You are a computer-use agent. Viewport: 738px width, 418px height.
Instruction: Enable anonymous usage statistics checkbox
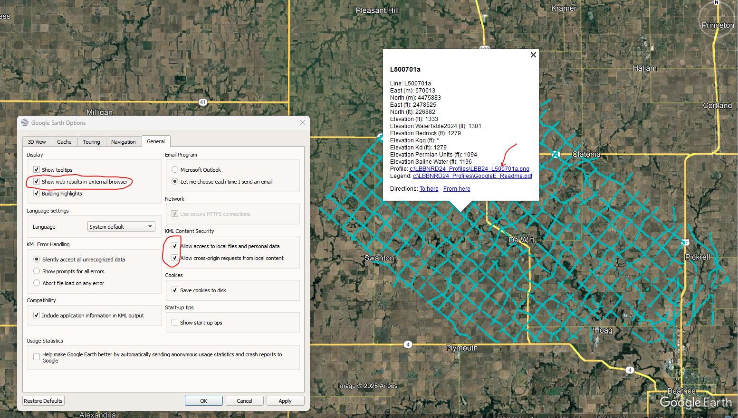[x=37, y=357]
